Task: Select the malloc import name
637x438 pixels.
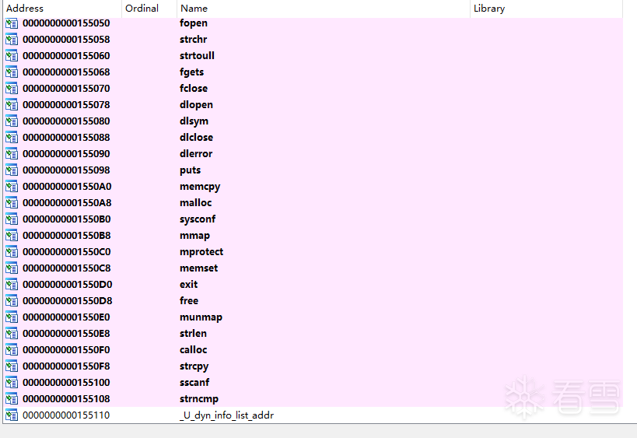Action: [195, 203]
